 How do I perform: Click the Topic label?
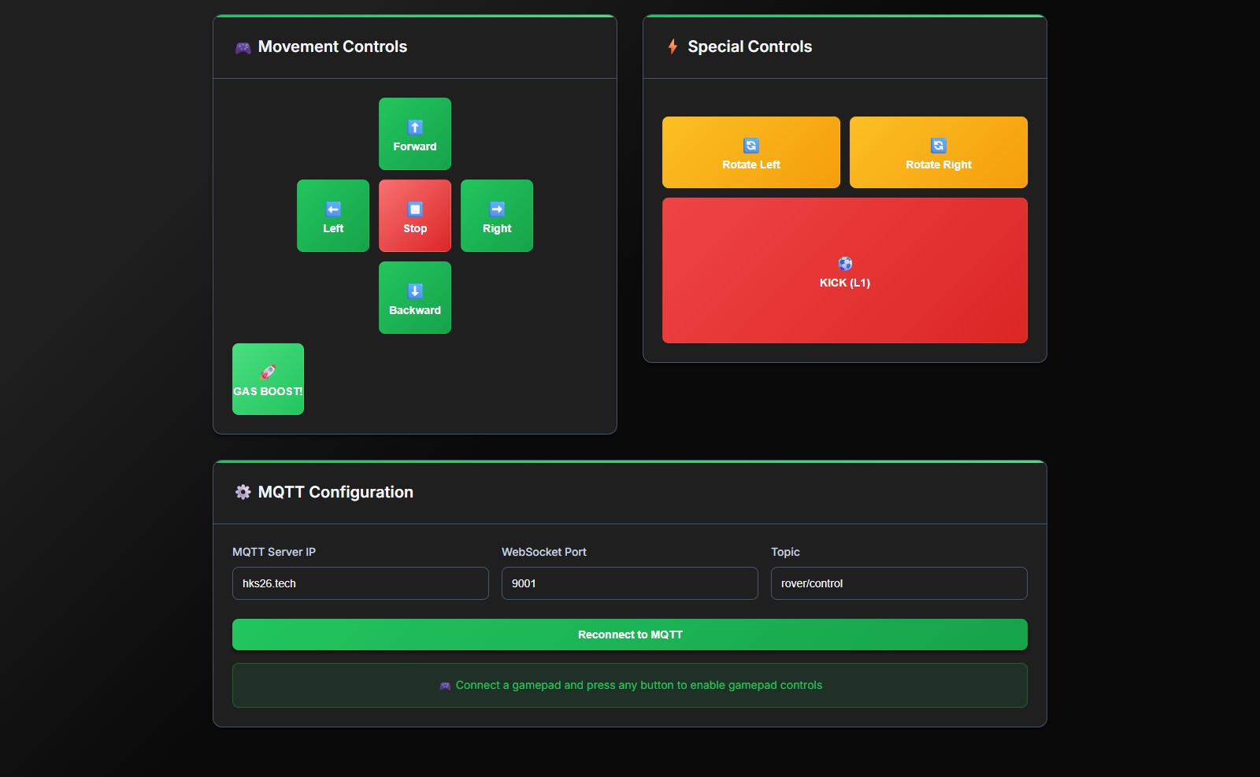click(785, 552)
